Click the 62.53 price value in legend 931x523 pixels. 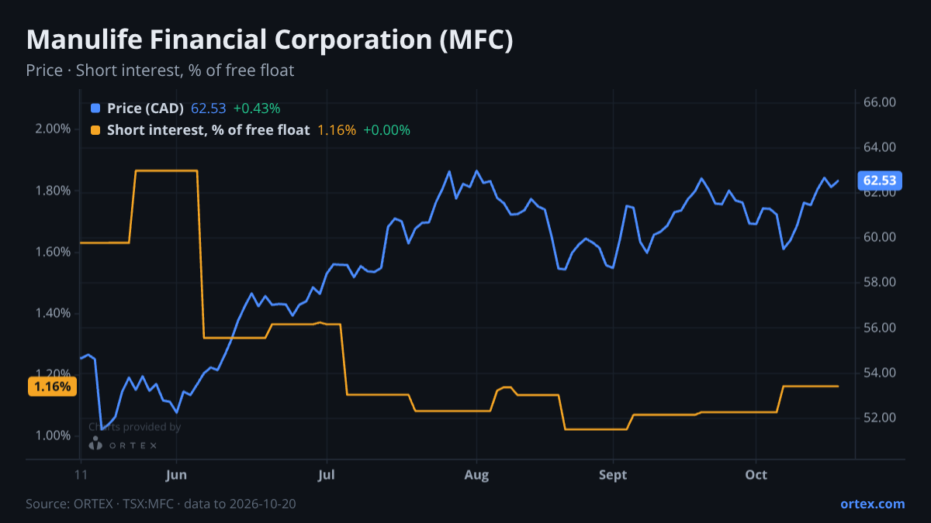click(208, 108)
